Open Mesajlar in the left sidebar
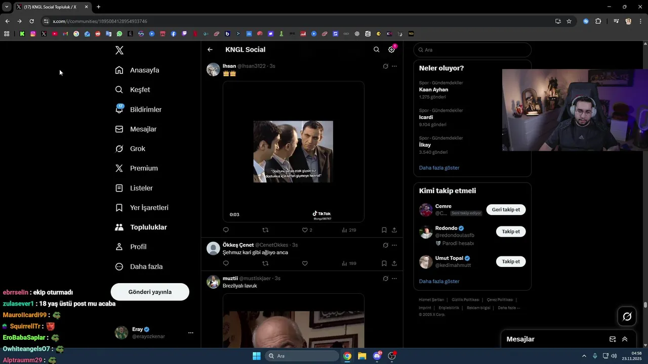Image resolution: width=648 pixels, height=364 pixels. pyautogui.click(x=136, y=129)
